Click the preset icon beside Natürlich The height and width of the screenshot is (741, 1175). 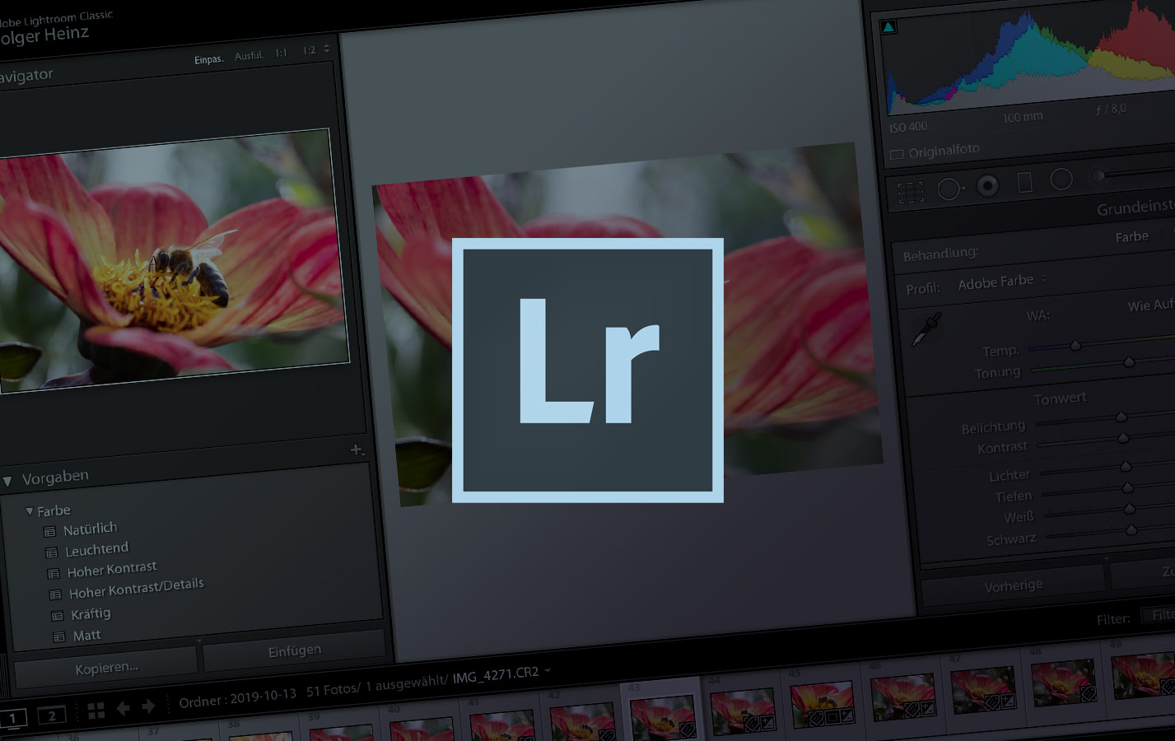[49, 532]
